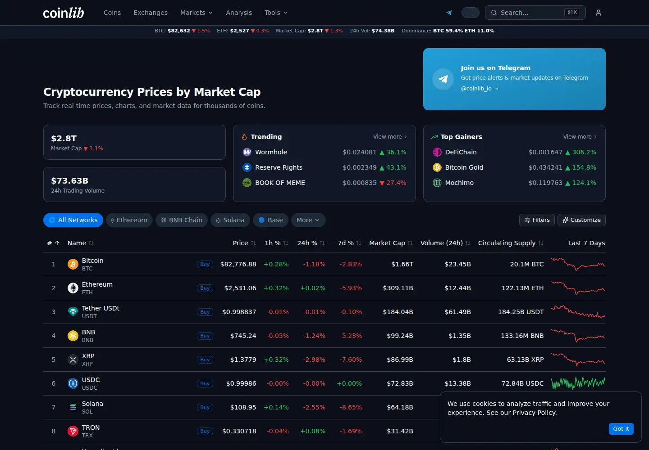Viewport: 649px width, 450px height.
Task: Click the Buy button for Ethereum
Action: 205,288
